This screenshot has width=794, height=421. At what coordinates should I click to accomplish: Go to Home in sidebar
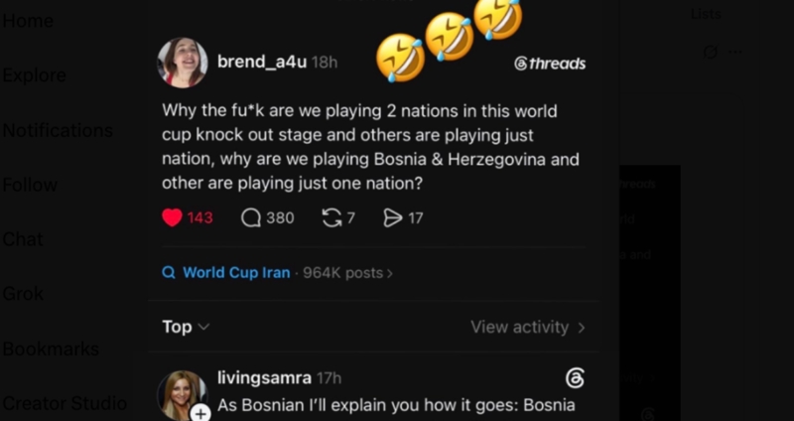tap(28, 21)
